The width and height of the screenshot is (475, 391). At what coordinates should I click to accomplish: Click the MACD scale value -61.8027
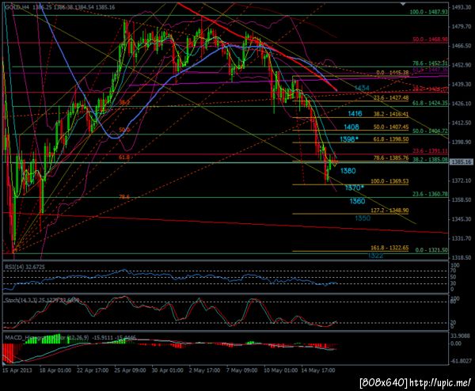pyautogui.click(x=461, y=361)
